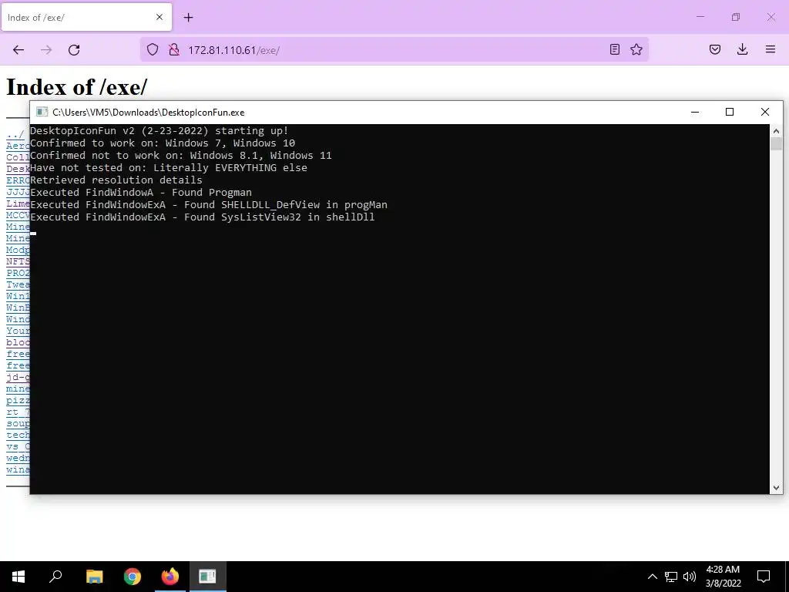Screen dimensions: 789x592
Task: Open the link beginning with pizz
Action: click(18, 400)
